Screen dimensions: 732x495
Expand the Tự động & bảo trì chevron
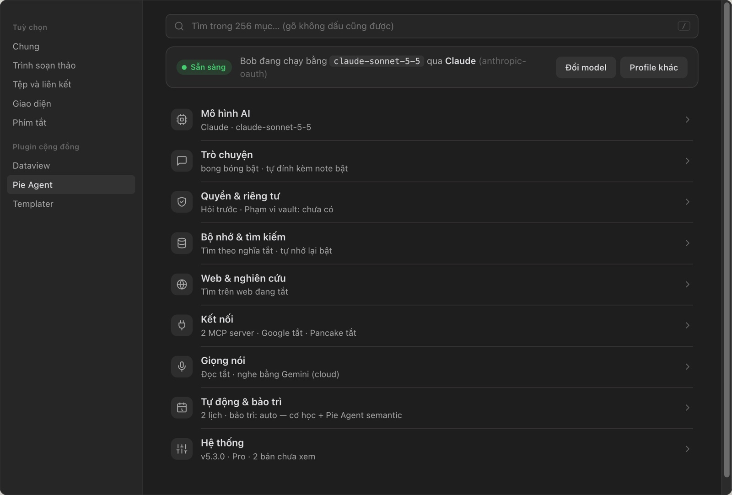point(687,408)
